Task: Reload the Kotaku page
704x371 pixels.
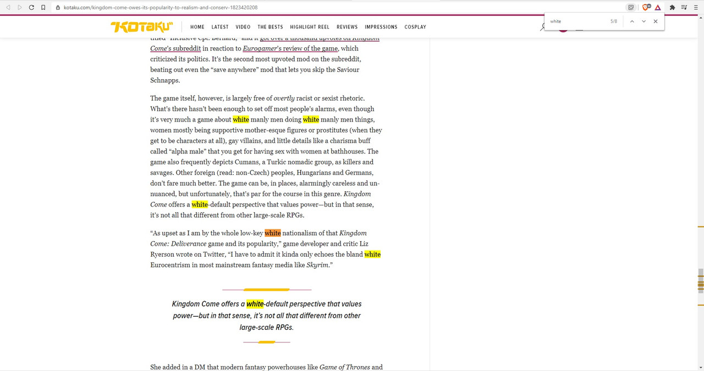Action: click(31, 7)
